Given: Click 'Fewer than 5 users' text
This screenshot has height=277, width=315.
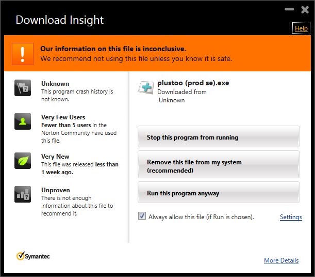Looking at the screenshot, I should tap(66, 125).
